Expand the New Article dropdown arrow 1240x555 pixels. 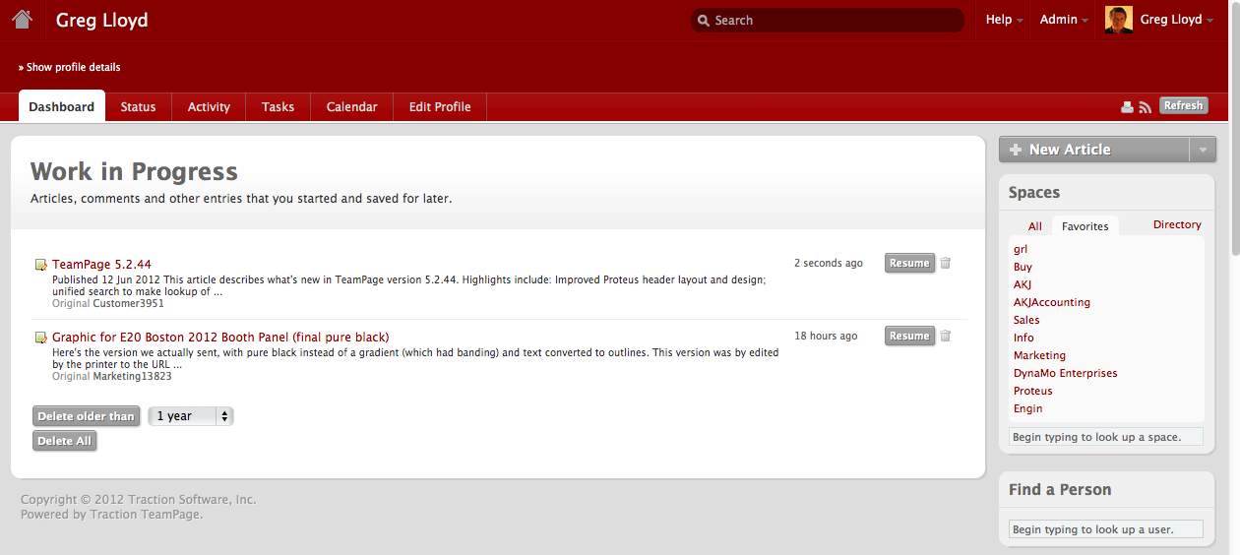pyautogui.click(x=1203, y=150)
